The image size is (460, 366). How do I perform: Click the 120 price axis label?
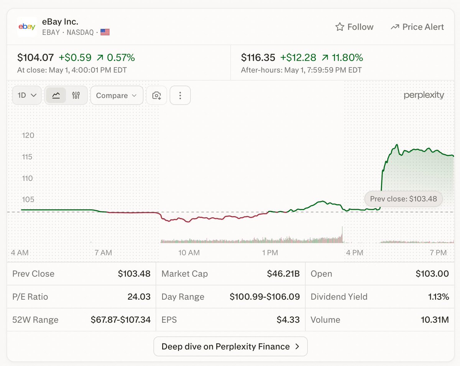pos(28,136)
